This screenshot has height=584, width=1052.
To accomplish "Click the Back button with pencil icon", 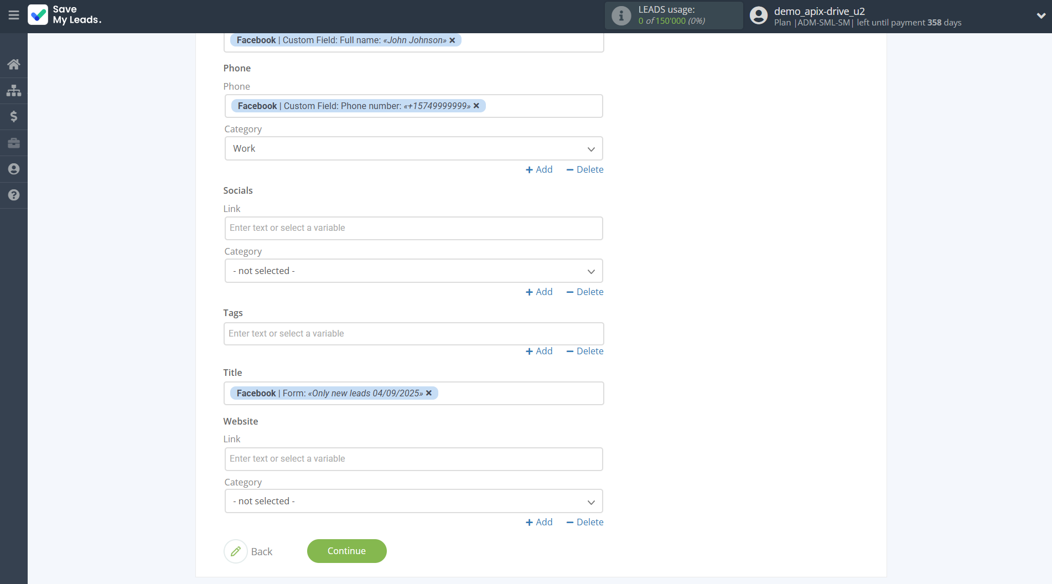I will point(248,551).
